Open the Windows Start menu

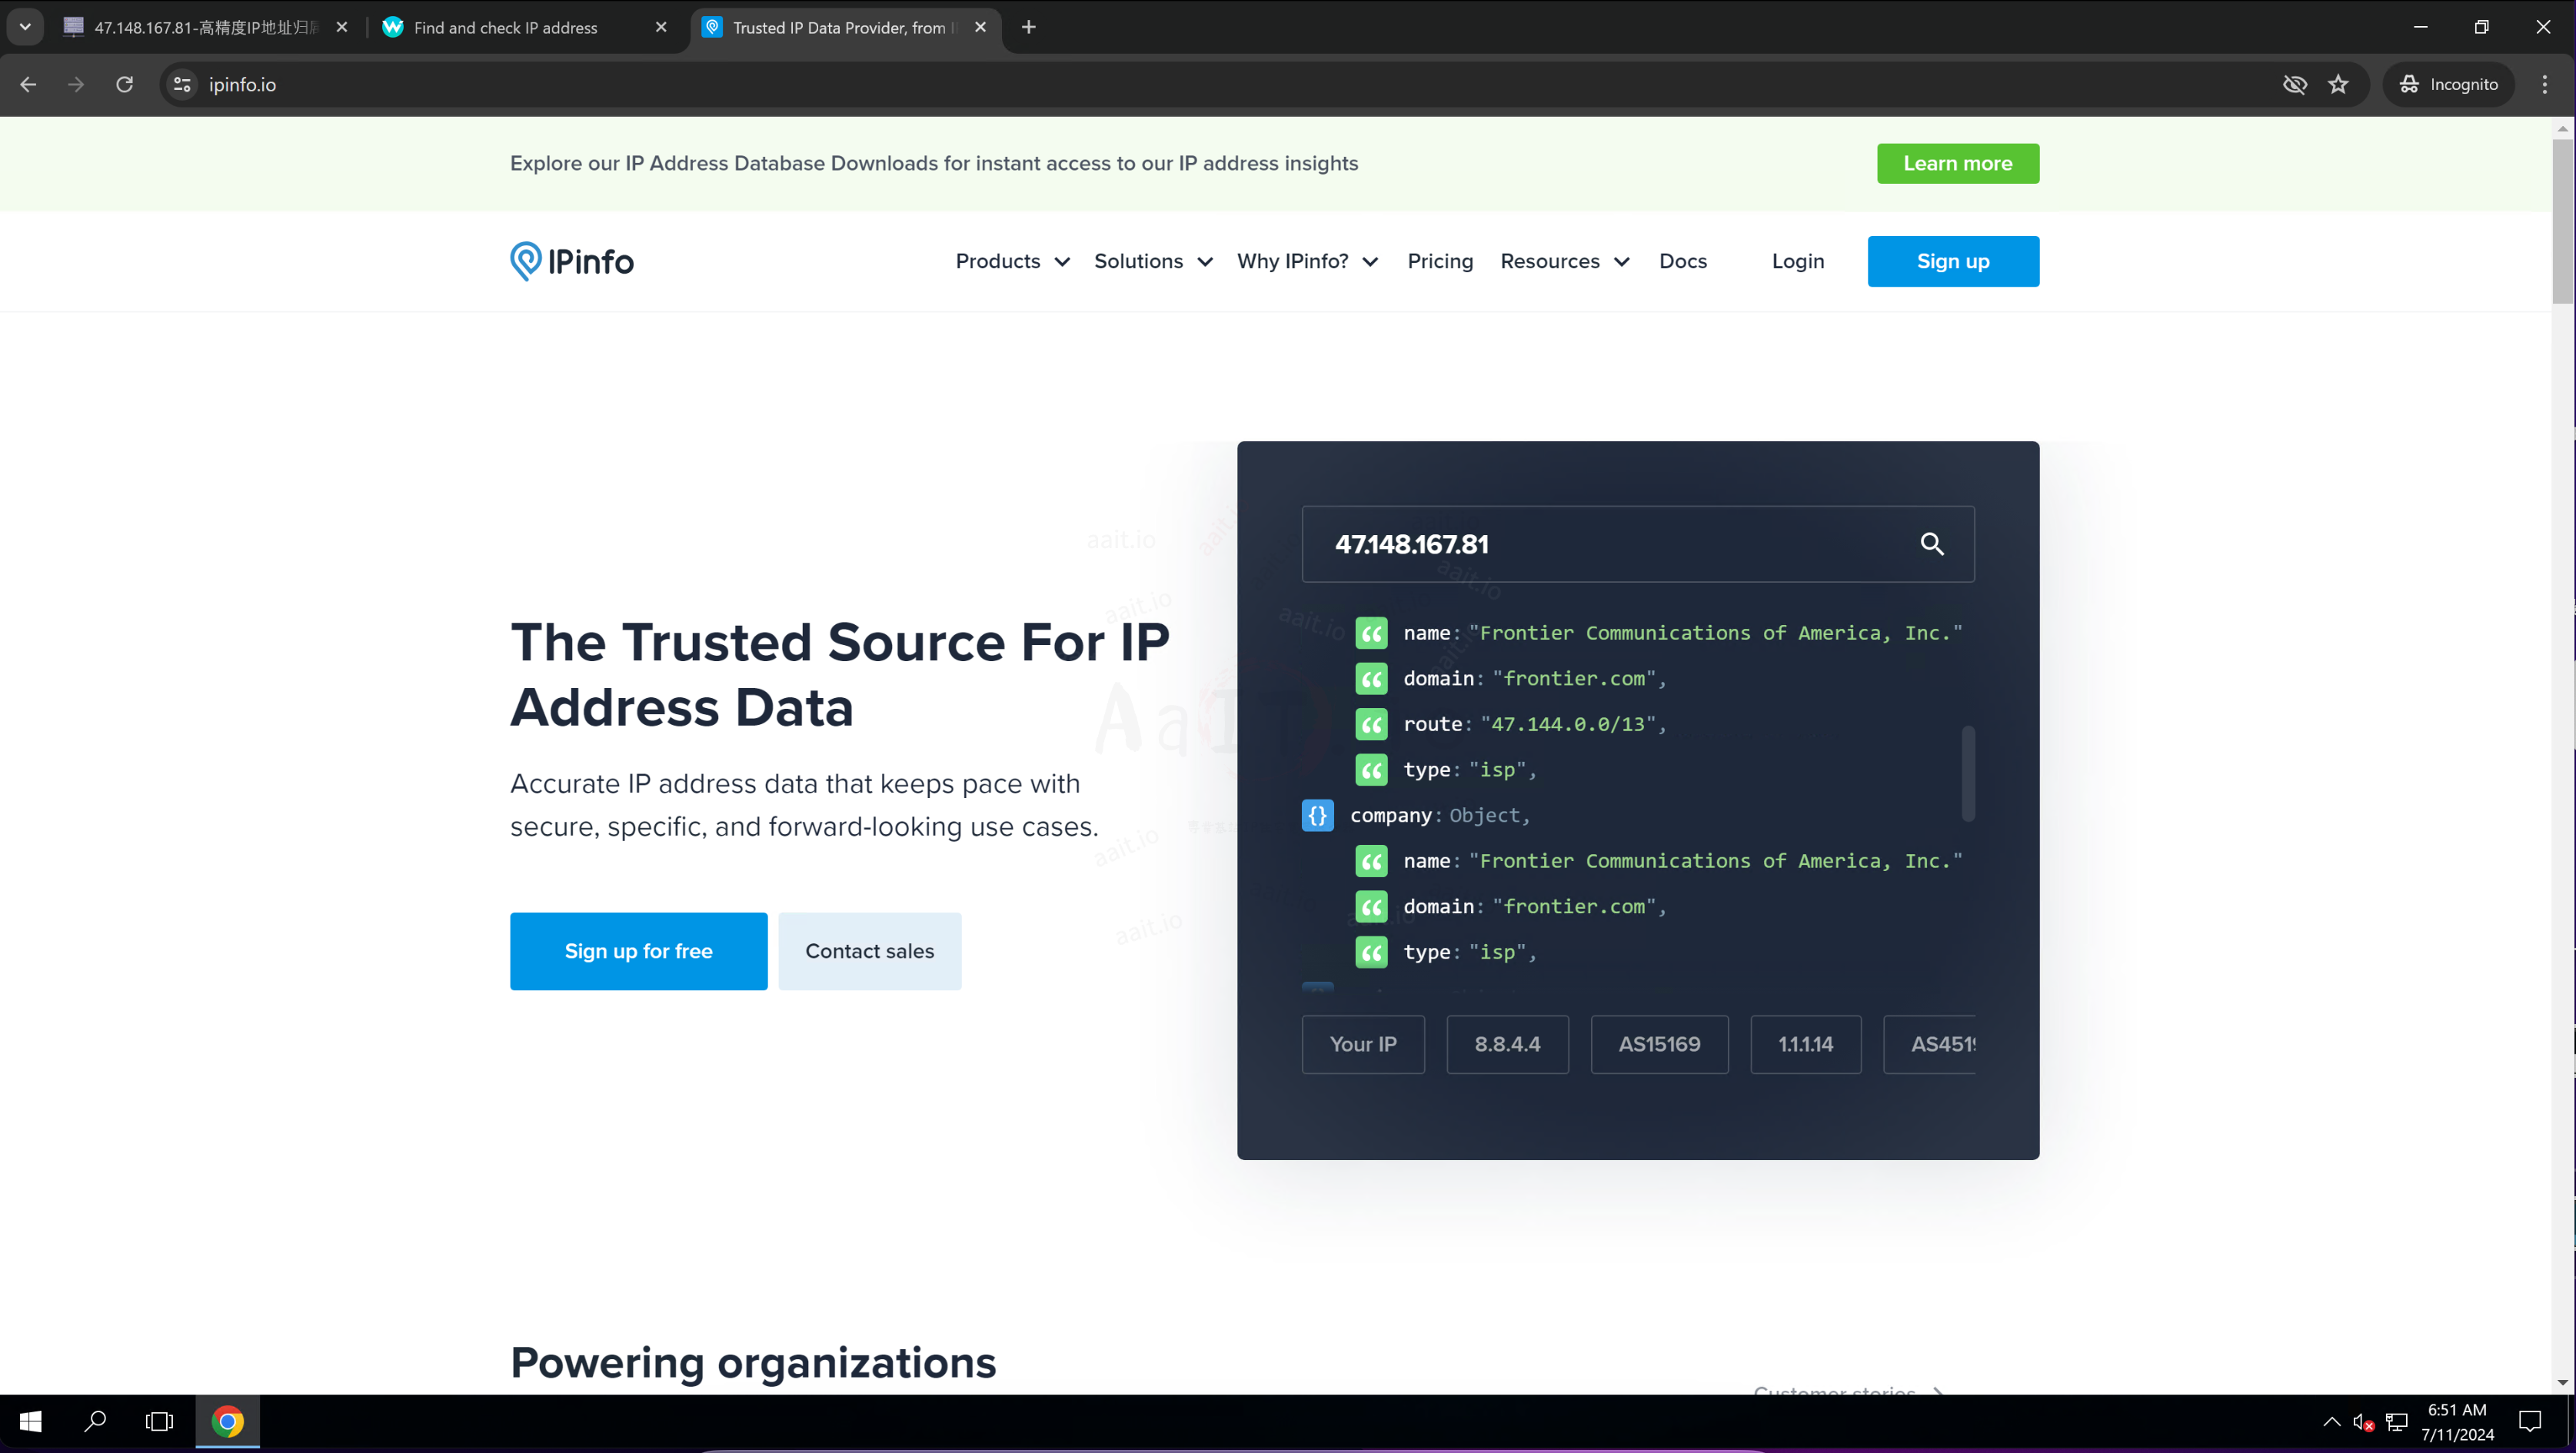[31, 1421]
